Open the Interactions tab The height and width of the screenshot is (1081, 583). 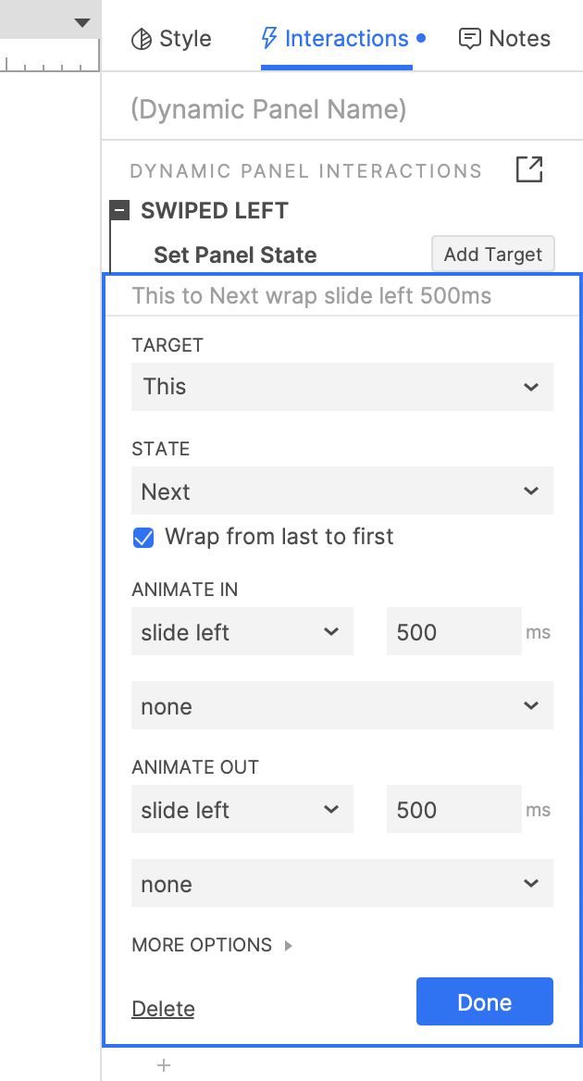point(337,39)
